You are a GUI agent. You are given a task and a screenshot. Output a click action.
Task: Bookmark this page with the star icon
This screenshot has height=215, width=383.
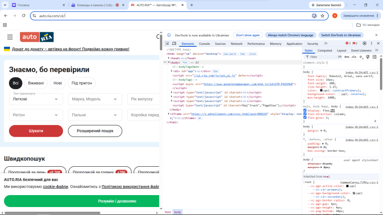pyautogui.click(x=323, y=16)
